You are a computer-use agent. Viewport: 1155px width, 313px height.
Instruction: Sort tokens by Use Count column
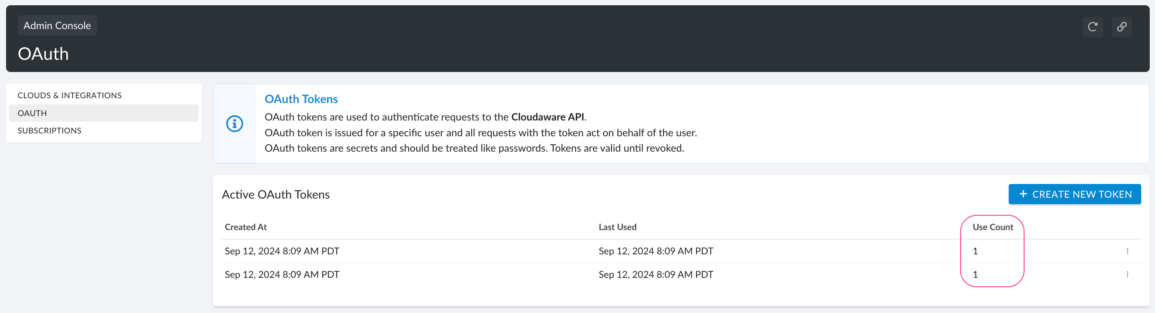(992, 227)
